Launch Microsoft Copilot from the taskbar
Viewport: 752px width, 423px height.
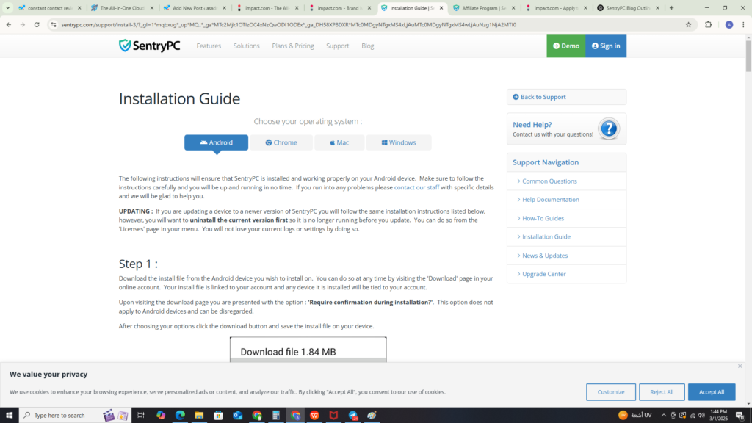pos(161,416)
